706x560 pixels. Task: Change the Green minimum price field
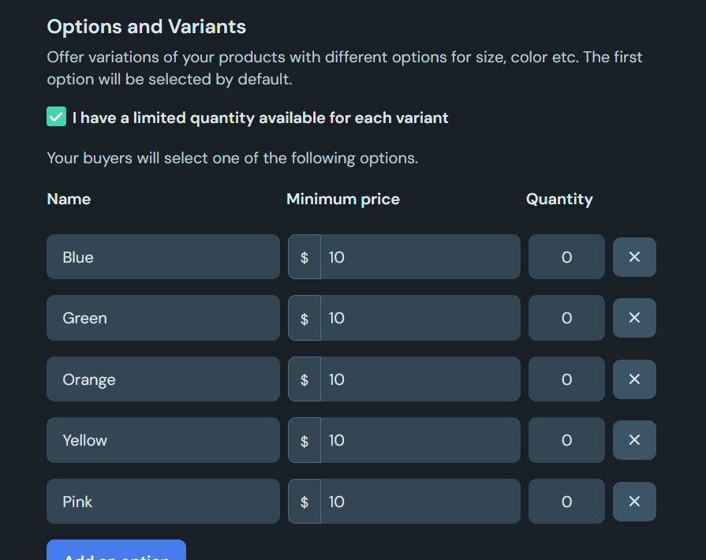[420, 318]
